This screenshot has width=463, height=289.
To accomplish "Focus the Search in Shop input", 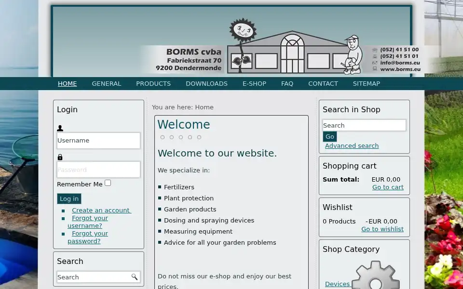I will coord(364,125).
